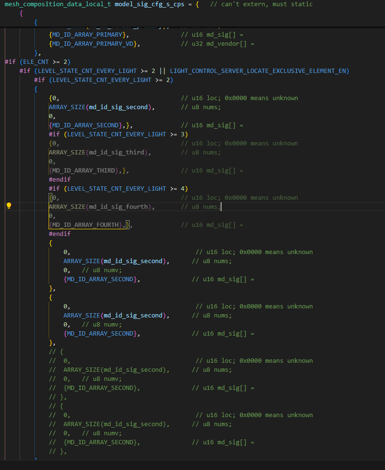Click the highlighted closing brace after MD_ID_ARRAY_FOURTH
Image resolution: width=385 pixels, height=470 pixels.
tap(128, 225)
